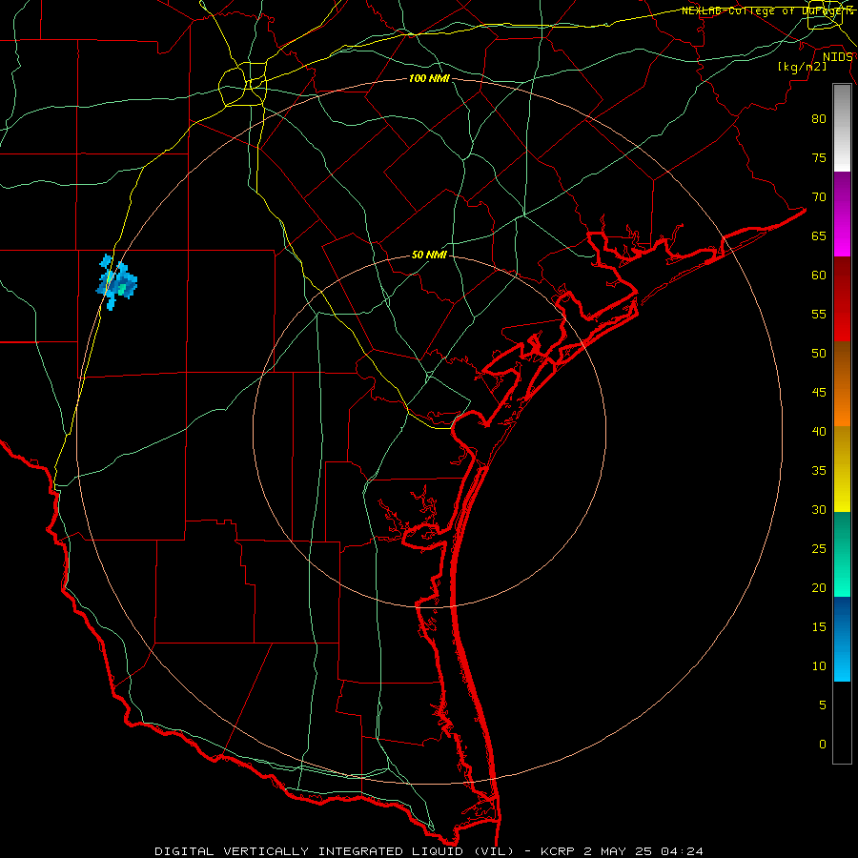The width and height of the screenshot is (858, 858).
Task: Click the scale value 60
Action: coord(819,276)
